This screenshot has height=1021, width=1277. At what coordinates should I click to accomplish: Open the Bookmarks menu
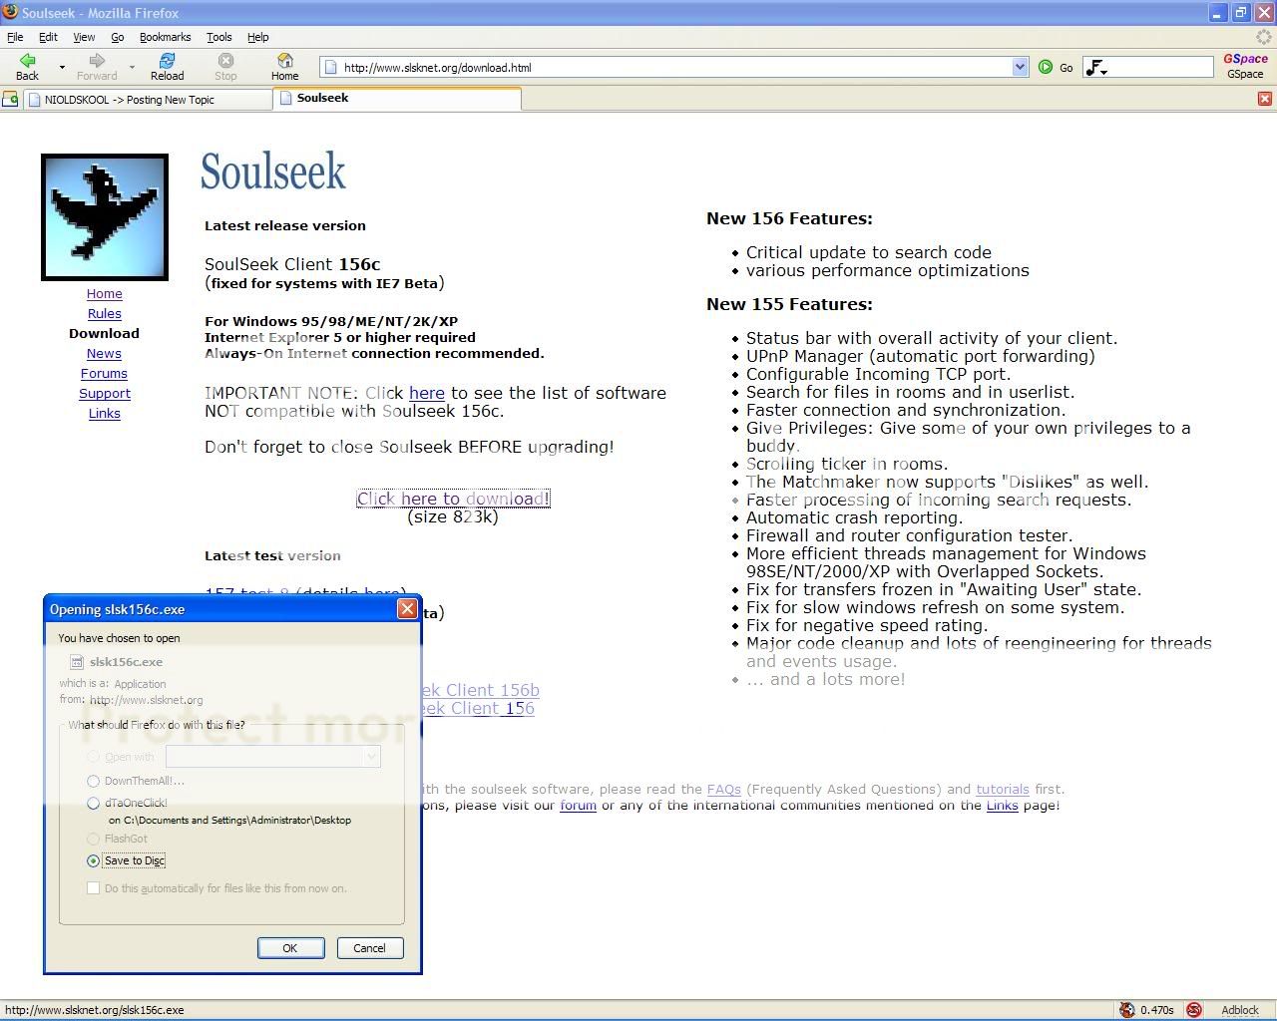pos(165,37)
